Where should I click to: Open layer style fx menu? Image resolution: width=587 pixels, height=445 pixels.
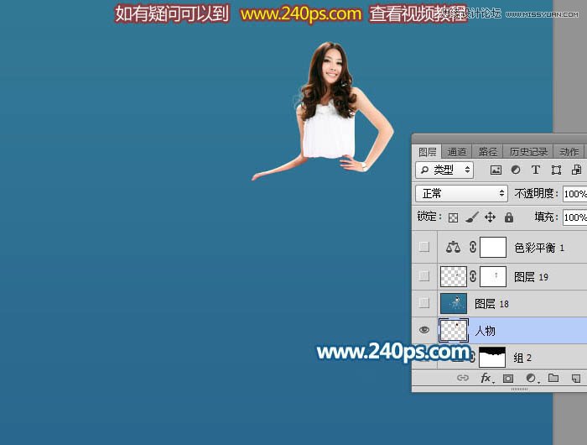(486, 379)
